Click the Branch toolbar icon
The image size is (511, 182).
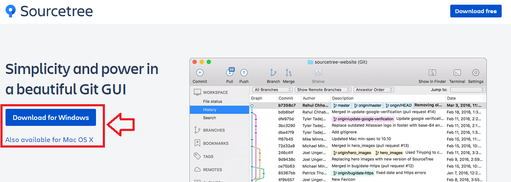(x=273, y=73)
